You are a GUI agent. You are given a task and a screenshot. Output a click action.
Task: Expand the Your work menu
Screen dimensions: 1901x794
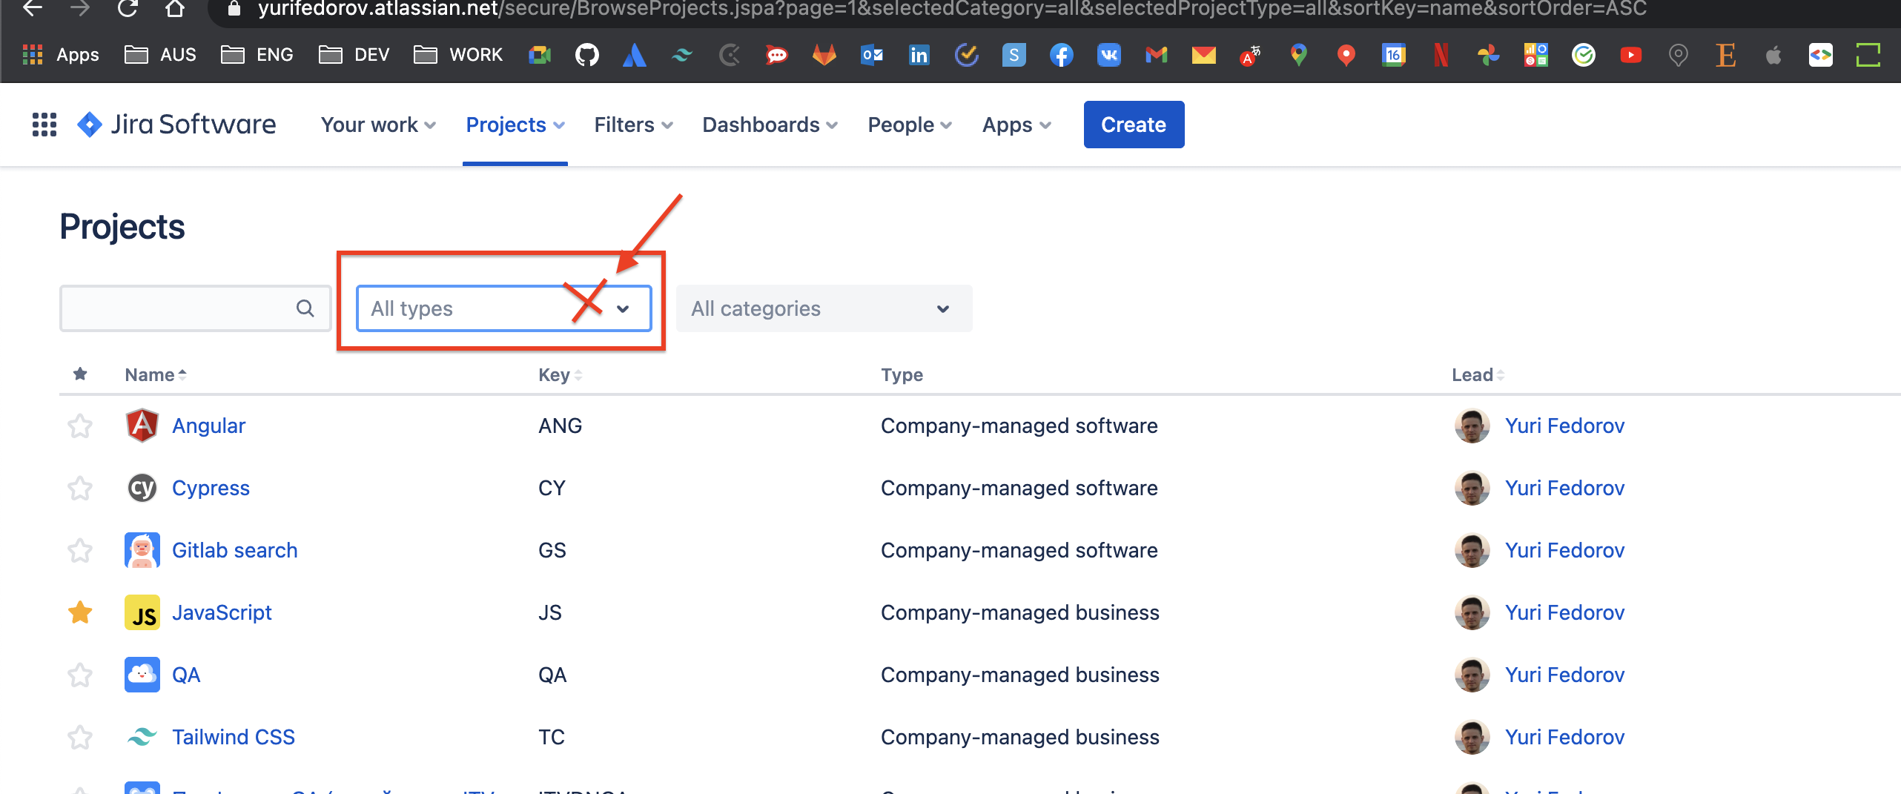[378, 125]
